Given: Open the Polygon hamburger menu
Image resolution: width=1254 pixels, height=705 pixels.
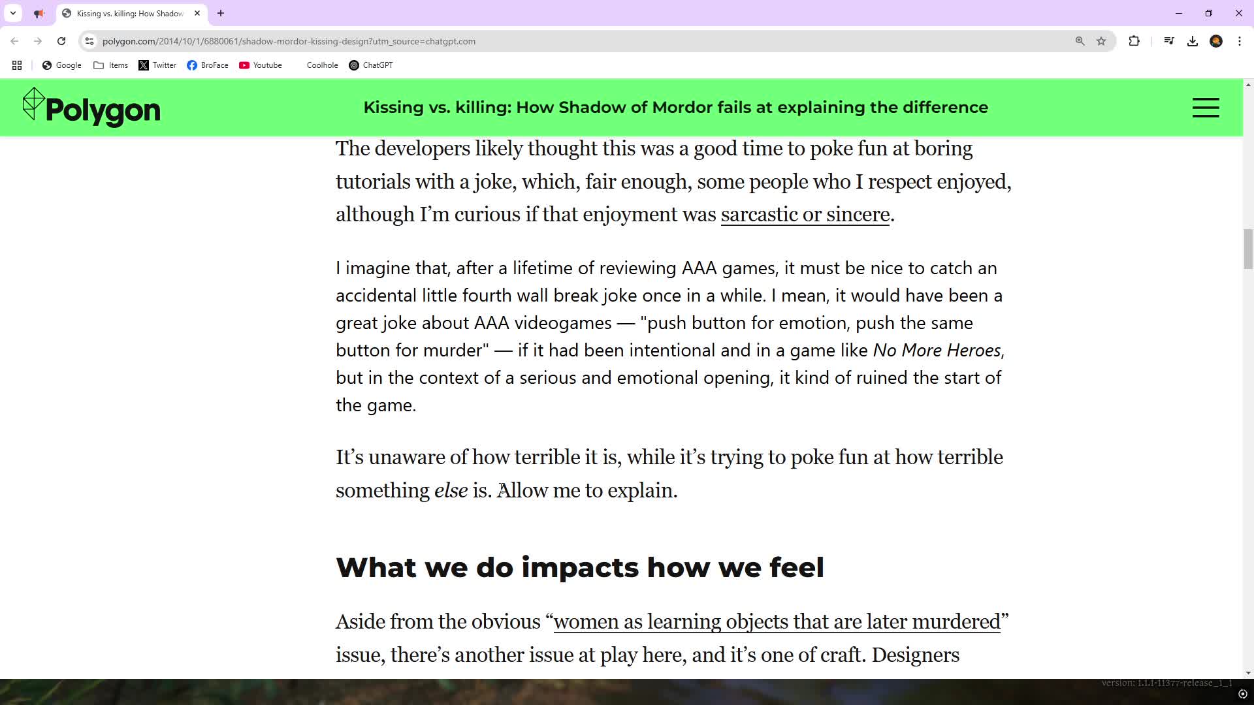Looking at the screenshot, I should coord(1206,108).
